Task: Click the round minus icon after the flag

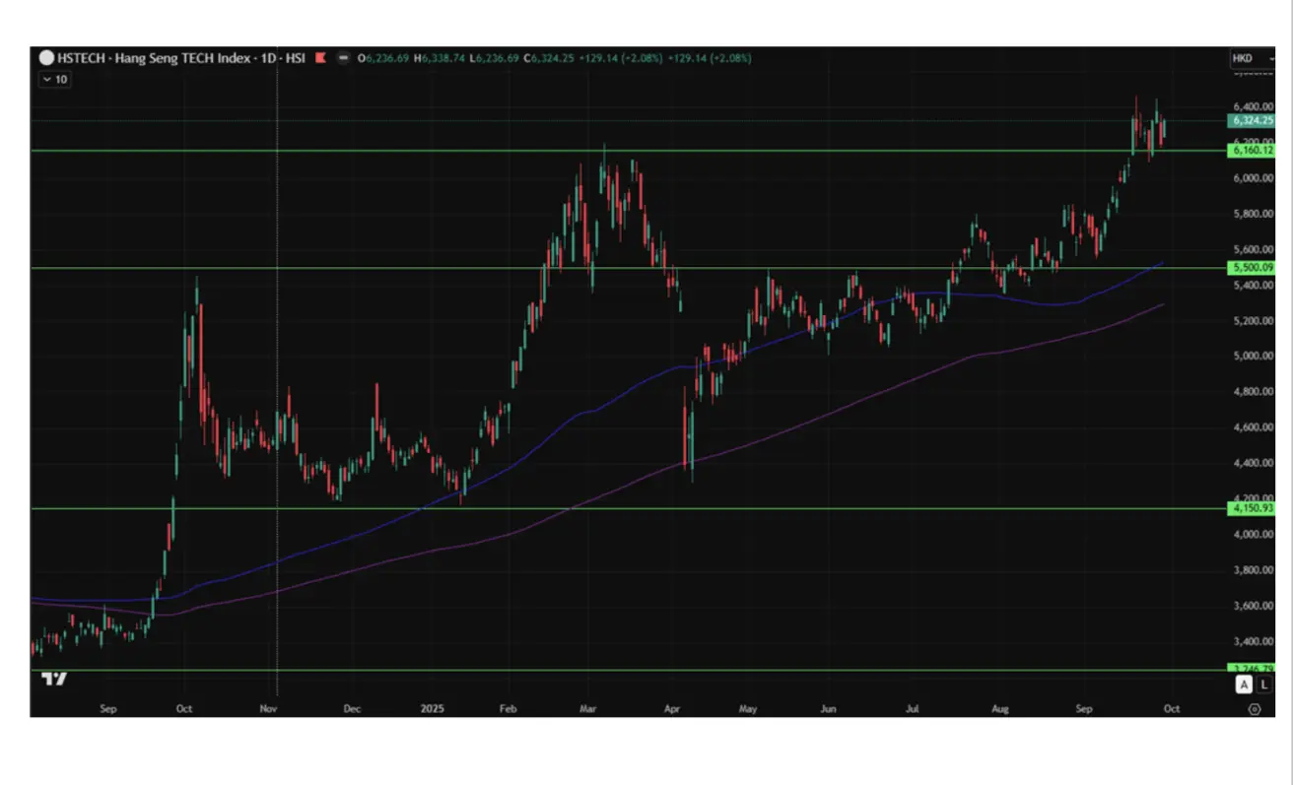Action: 343,59
